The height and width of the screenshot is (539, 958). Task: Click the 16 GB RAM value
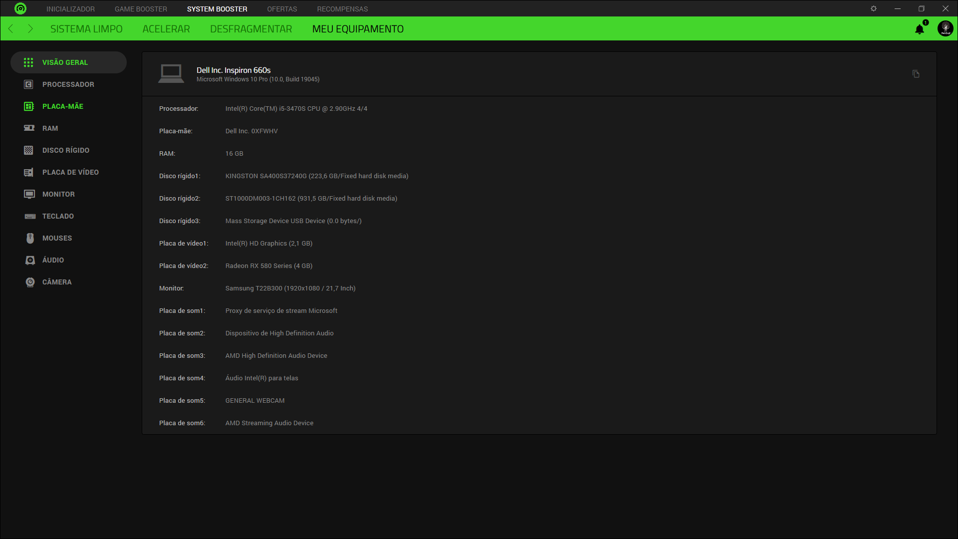click(234, 154)
